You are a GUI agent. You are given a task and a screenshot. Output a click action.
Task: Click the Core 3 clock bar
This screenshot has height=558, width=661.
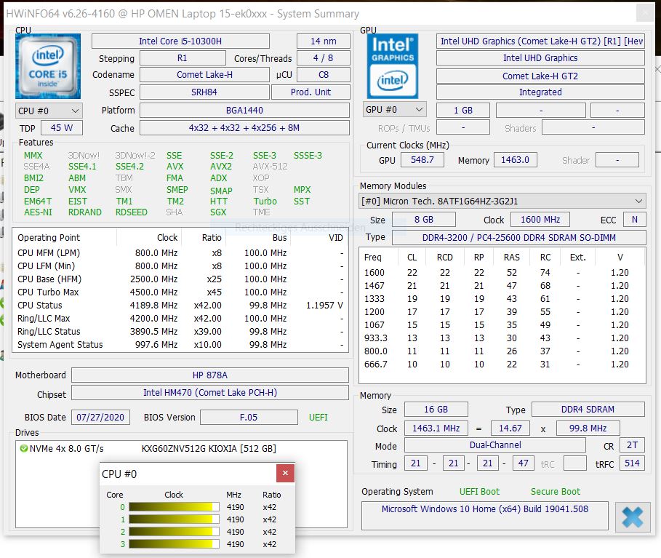click(x=174, y=544)
